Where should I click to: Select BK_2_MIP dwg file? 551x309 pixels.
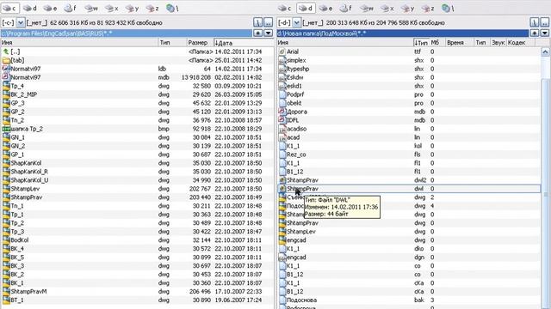click(137, 94)
